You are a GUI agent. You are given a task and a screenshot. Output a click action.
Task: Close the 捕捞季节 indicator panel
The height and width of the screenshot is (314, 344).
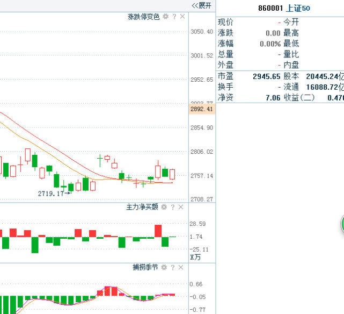(x=181, y=267)
